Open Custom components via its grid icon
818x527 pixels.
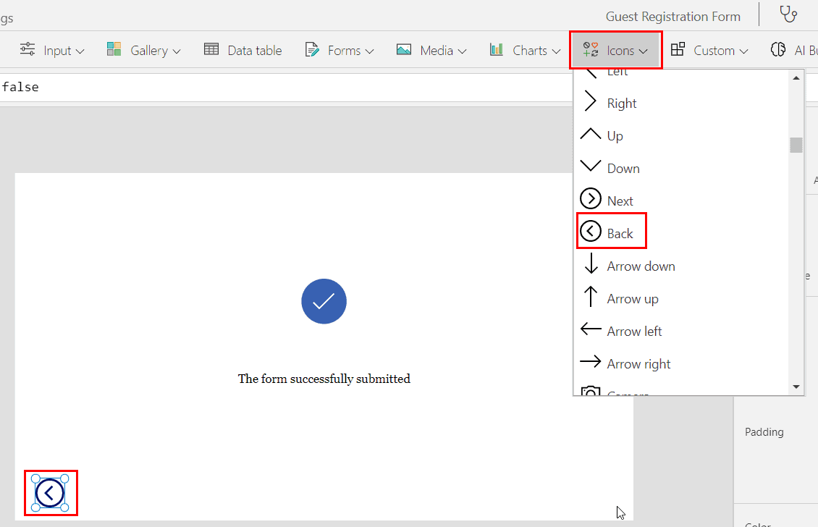(678, 50)
